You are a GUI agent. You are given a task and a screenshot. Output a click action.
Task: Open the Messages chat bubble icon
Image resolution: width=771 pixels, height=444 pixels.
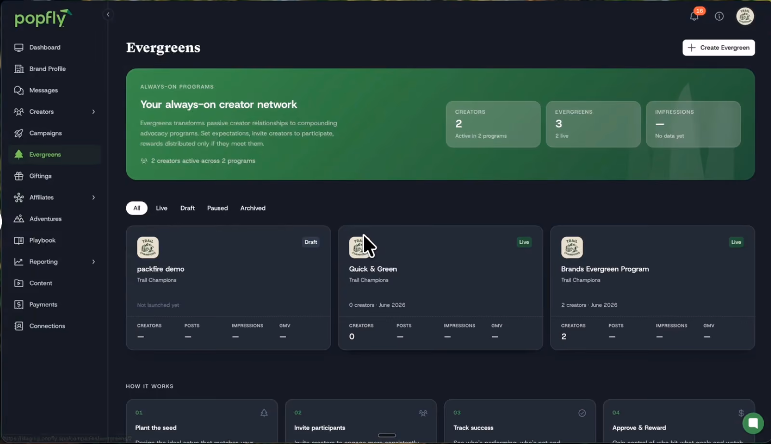[x=19, y=90]
